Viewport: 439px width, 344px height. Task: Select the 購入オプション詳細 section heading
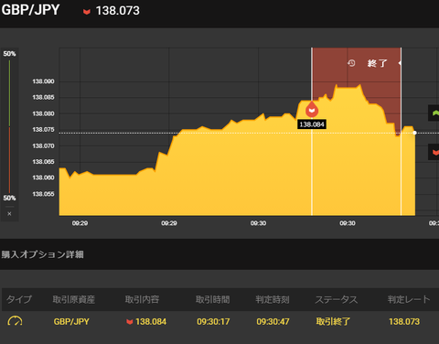point(42,254)
